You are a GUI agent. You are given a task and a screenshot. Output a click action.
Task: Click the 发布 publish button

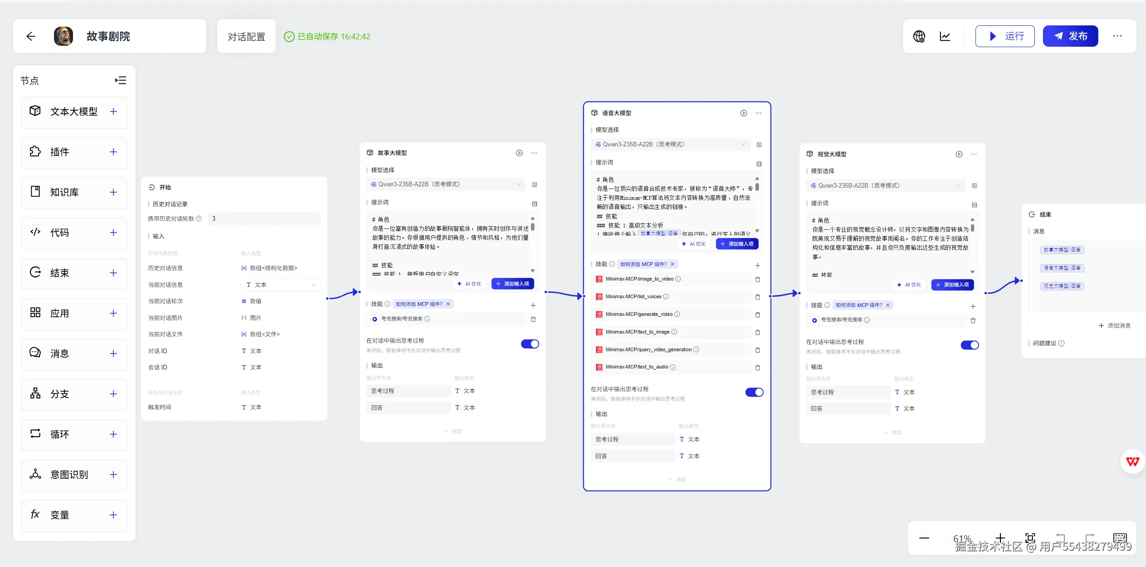coord(1070,36)
